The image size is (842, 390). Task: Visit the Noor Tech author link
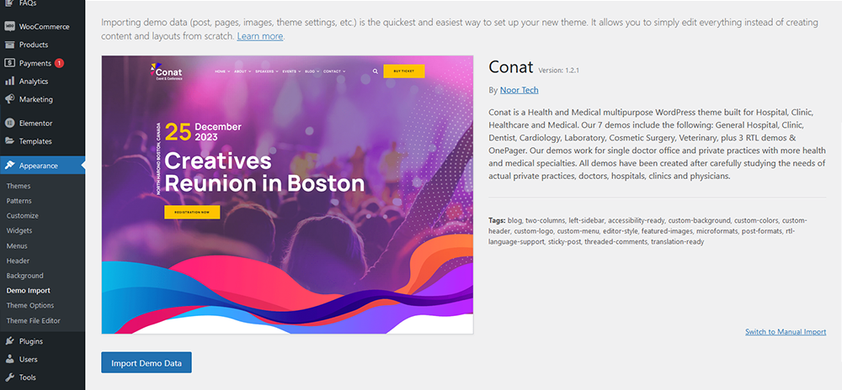pos(520,90)
